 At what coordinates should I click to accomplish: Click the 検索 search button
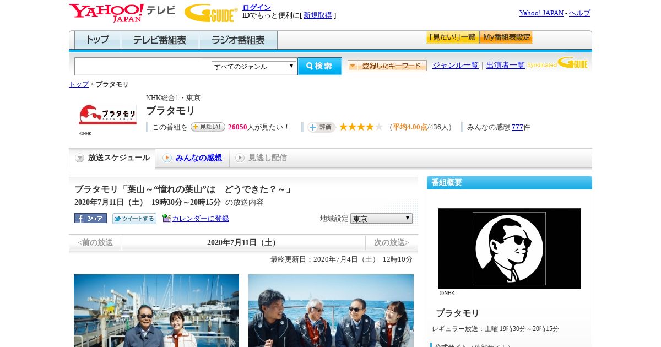point(319,66)
